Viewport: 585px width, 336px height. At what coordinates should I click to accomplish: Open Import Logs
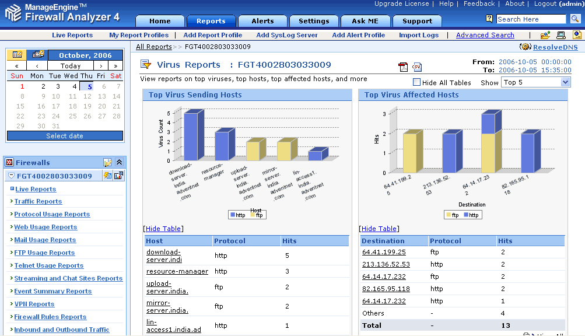(x=419, y=35)
